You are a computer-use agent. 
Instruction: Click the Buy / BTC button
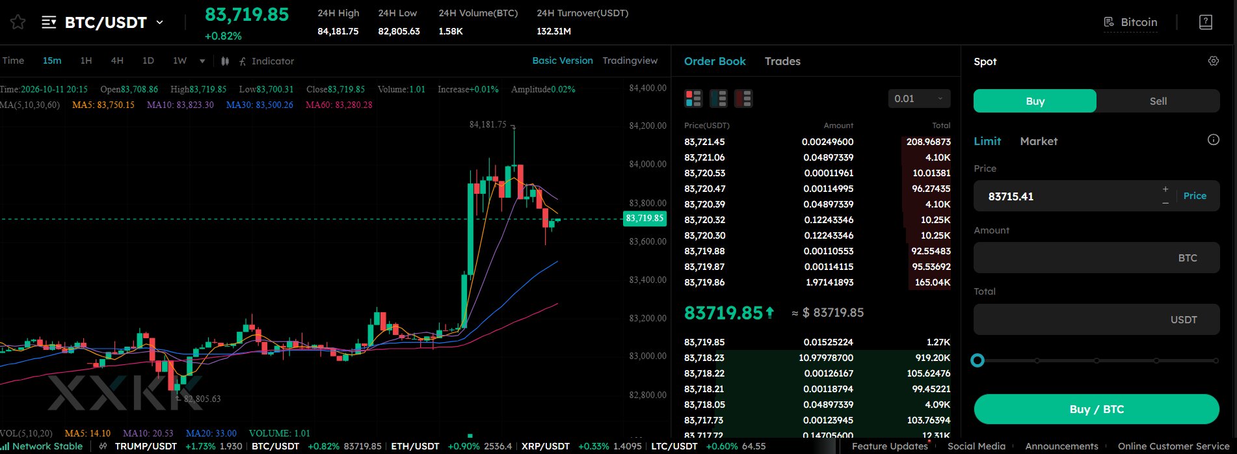coord(1097,409)
